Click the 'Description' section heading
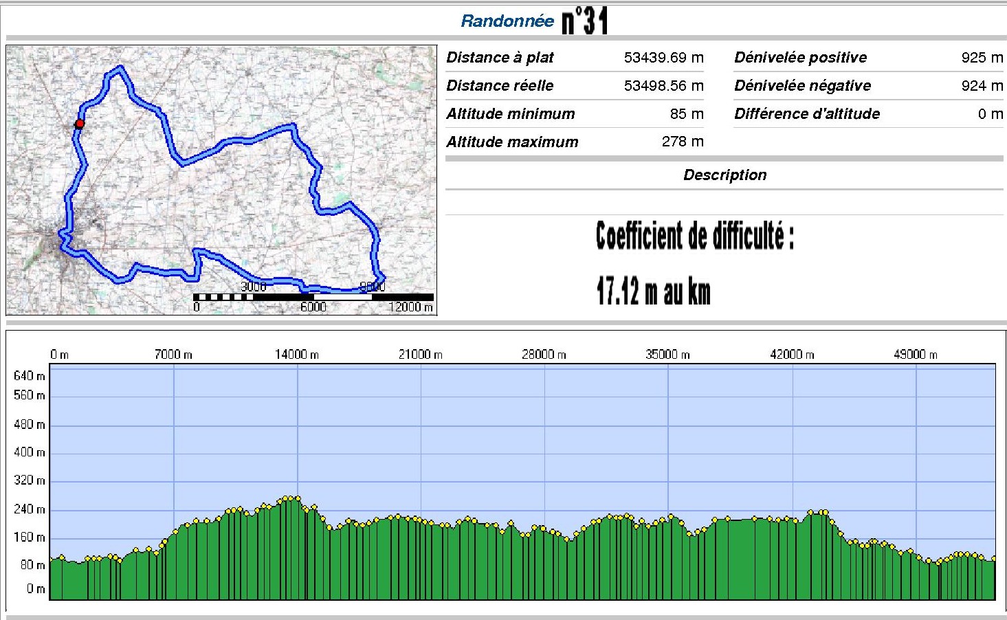Viewport: 1007px width, 620px height. [724, 175]
